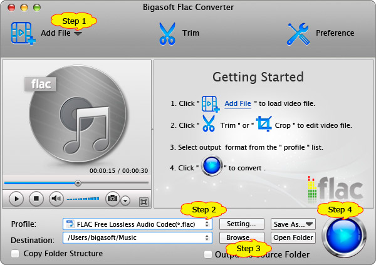Close window with the red button

11,8
